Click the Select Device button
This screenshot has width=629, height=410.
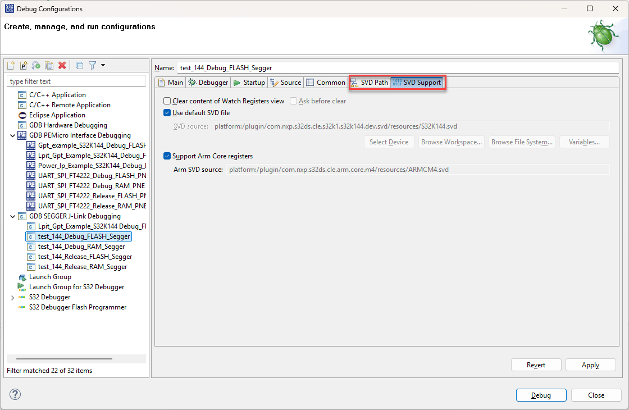[389, 142]
